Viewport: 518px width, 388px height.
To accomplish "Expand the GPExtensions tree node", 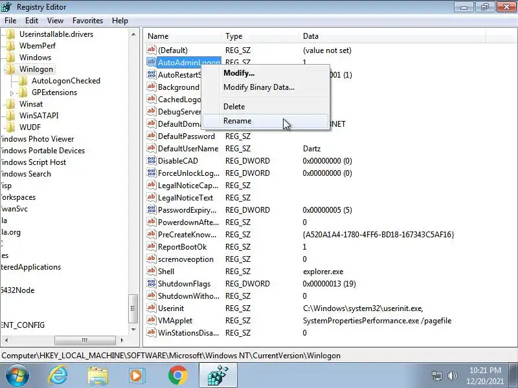I will [12, 93].
